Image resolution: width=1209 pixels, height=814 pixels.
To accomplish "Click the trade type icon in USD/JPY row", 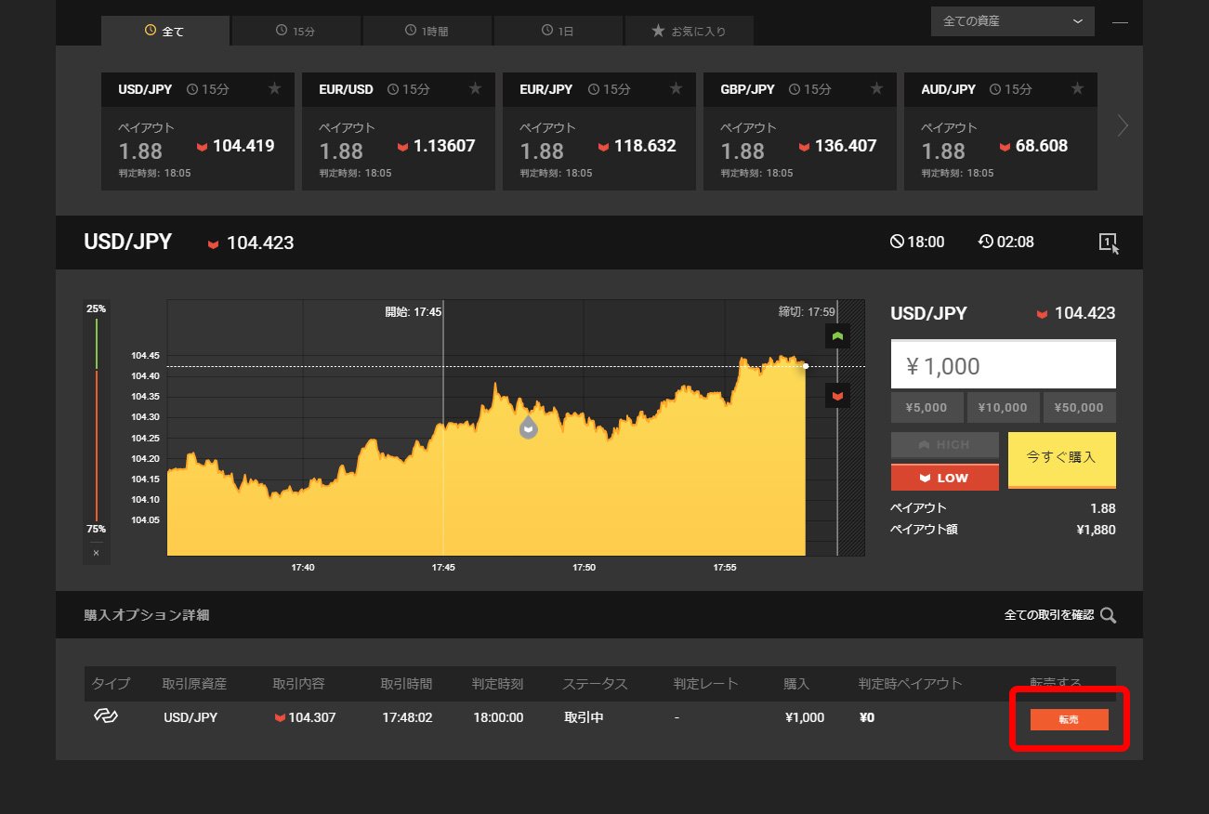I will 105,716.
